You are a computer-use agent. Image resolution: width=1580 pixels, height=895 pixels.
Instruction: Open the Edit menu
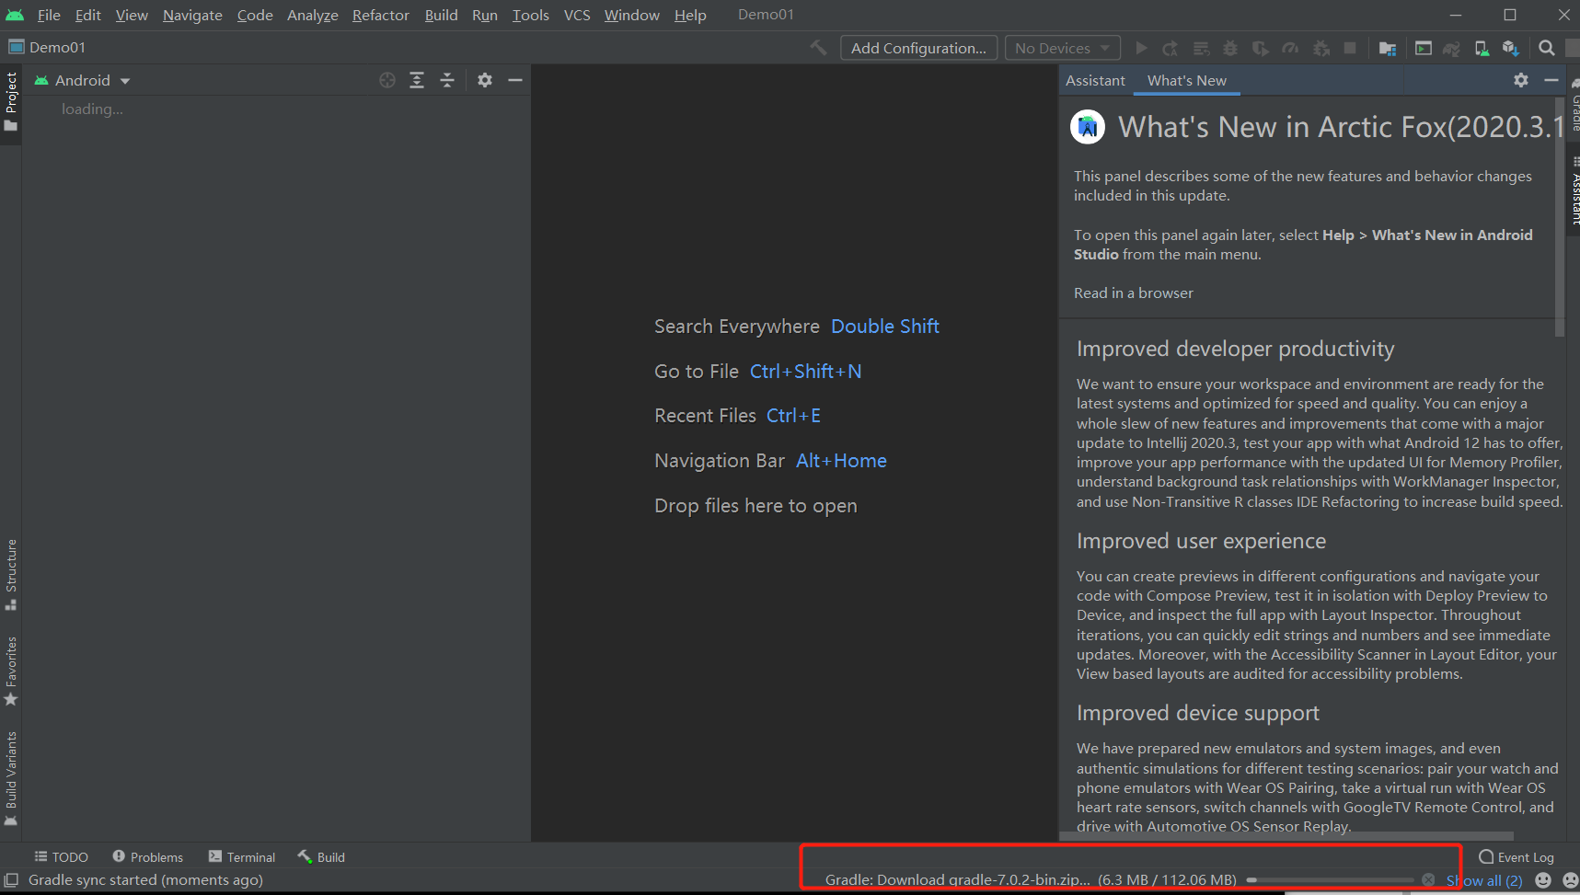87,15
